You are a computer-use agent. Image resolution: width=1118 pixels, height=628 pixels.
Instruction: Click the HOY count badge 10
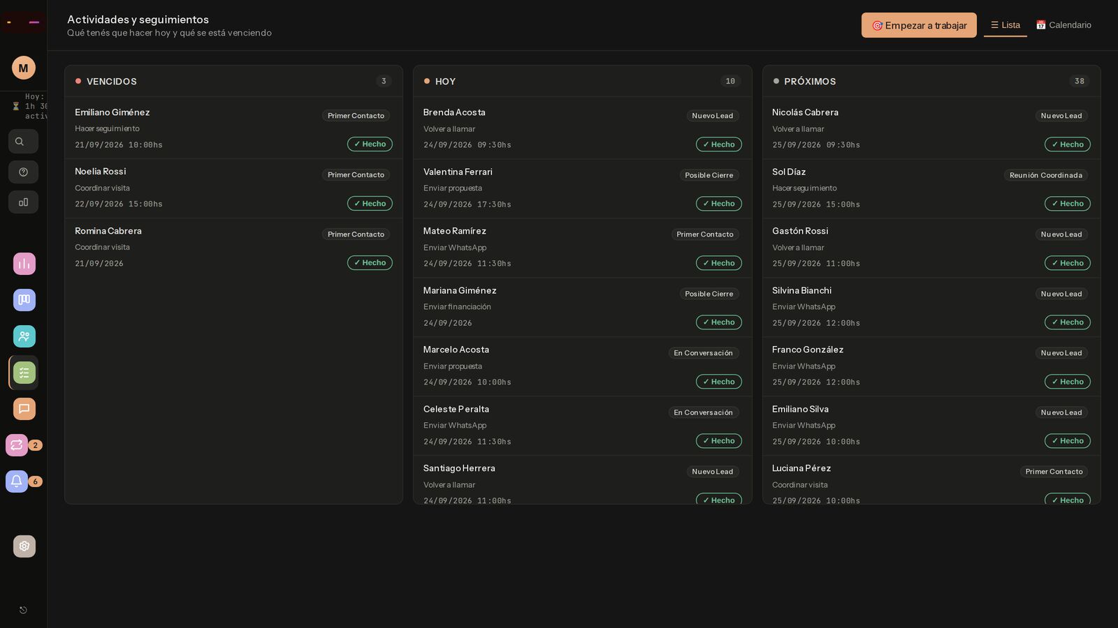tap(730, 81)
